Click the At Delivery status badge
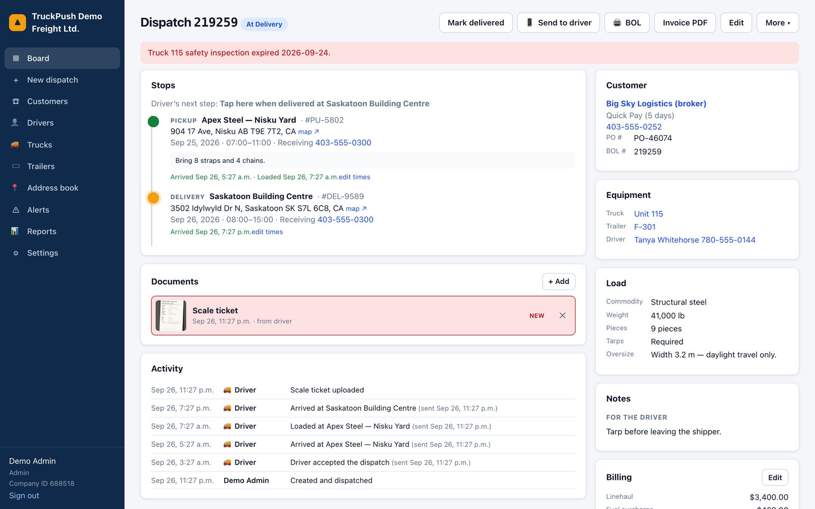 [x=264, y=24]
